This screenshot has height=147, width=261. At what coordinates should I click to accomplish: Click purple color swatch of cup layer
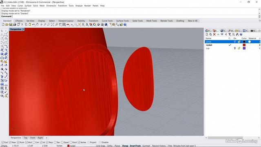click(x=244, y=48)
